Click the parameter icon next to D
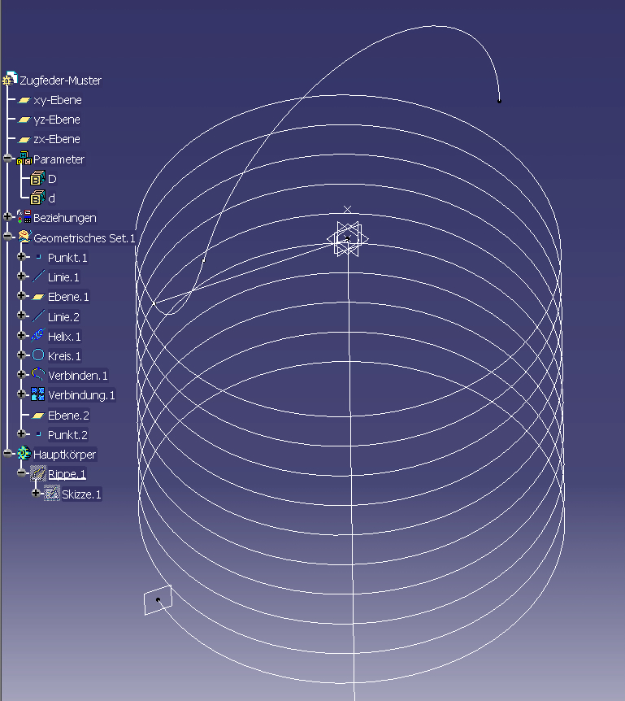The image size is (625, 701). click(37, 178)
